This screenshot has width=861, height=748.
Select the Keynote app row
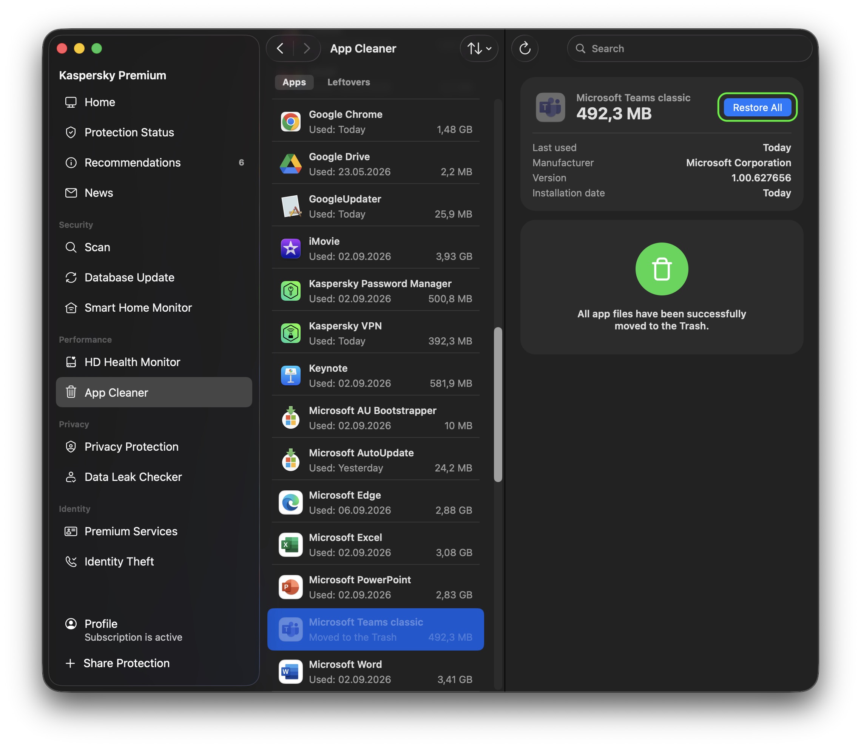click(375, 375)
